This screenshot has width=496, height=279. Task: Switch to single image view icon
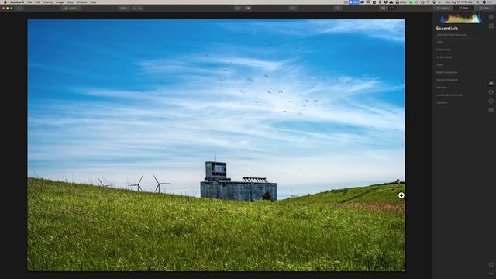tap(391, 9)
